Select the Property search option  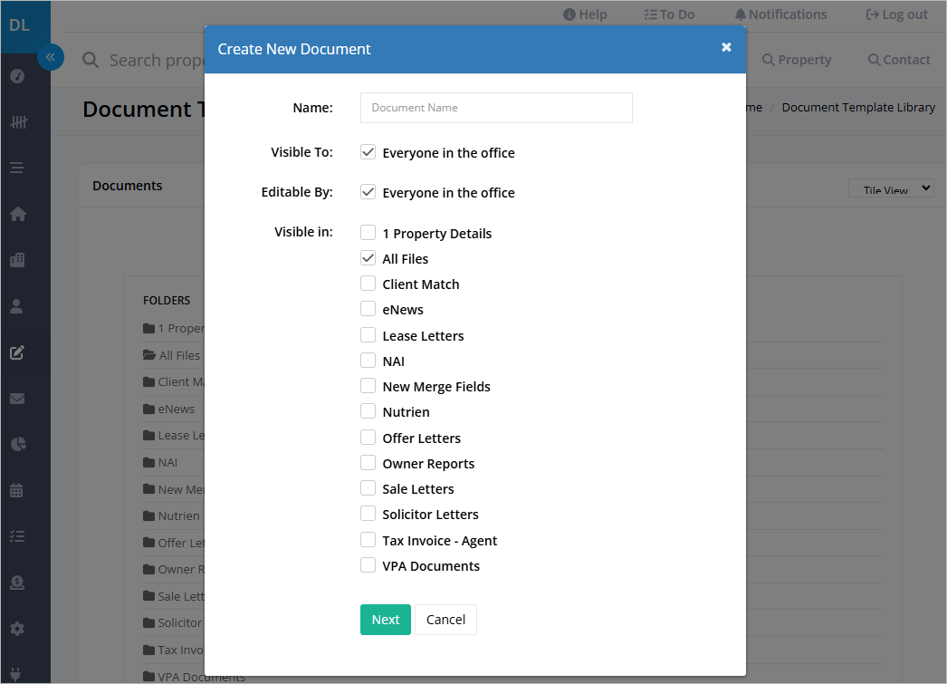(x=797, y=60)
